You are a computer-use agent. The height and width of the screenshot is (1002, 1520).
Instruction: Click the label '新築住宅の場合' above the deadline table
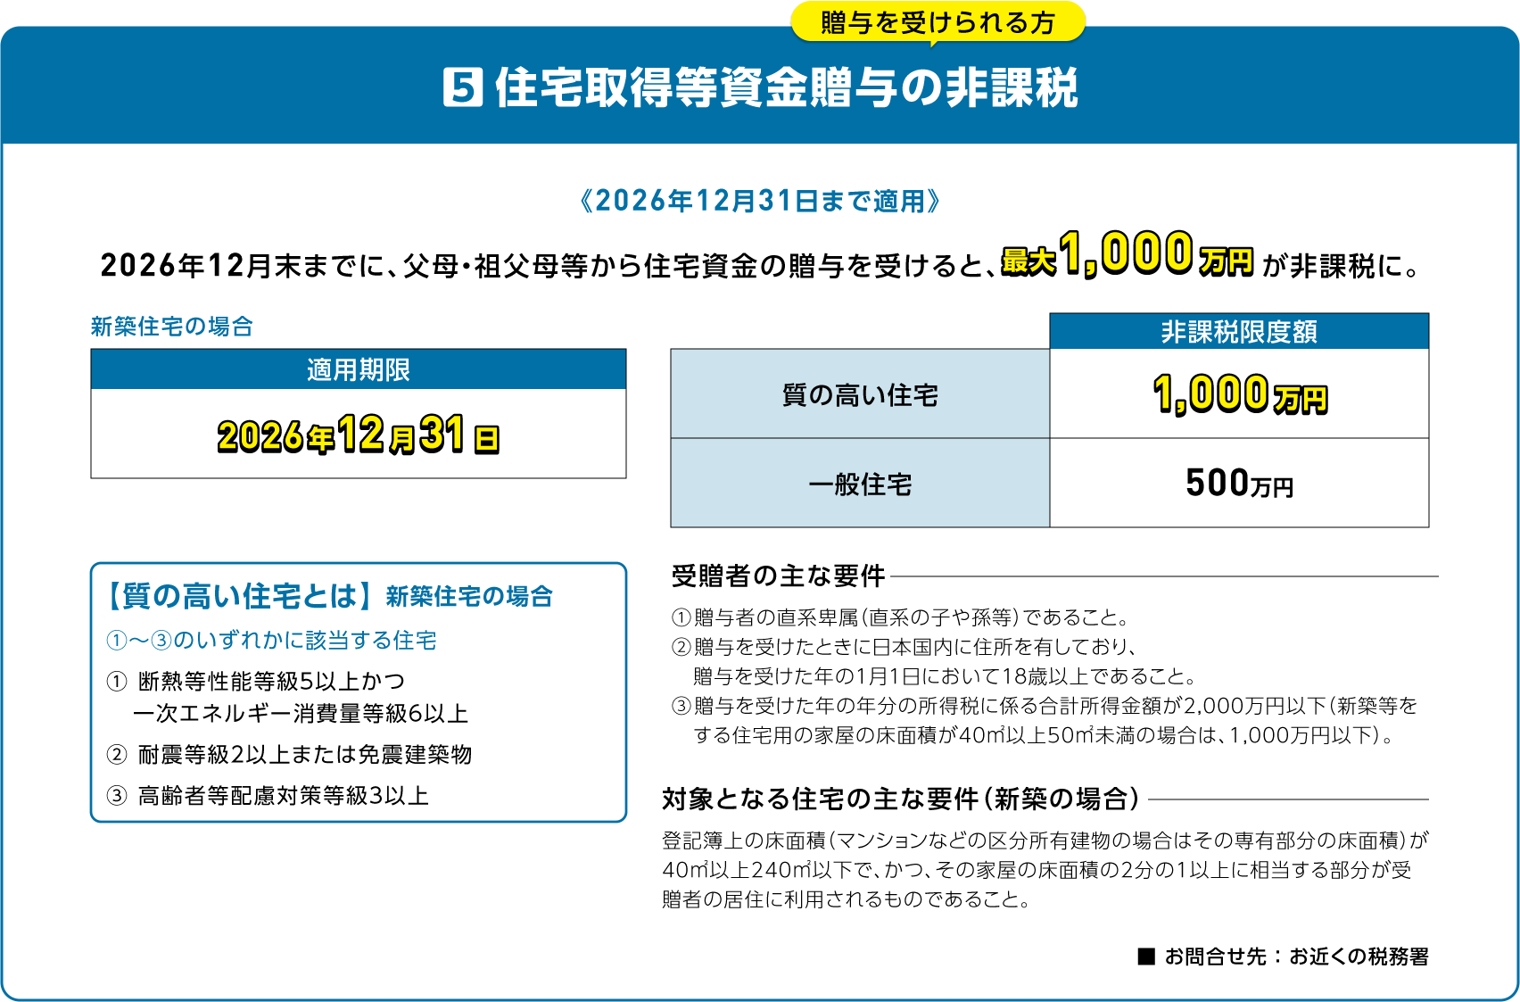(x=171, y=327)
